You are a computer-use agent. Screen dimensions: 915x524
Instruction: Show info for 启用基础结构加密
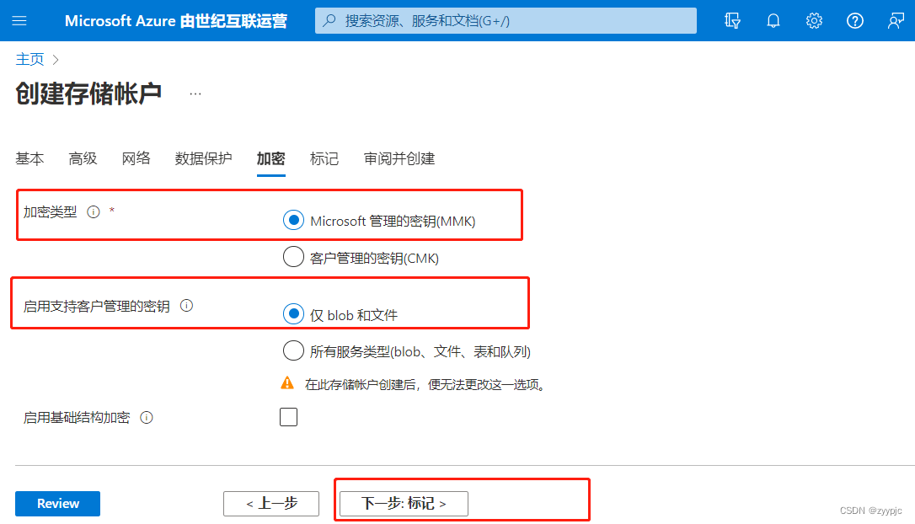click(x=147, y=417)
